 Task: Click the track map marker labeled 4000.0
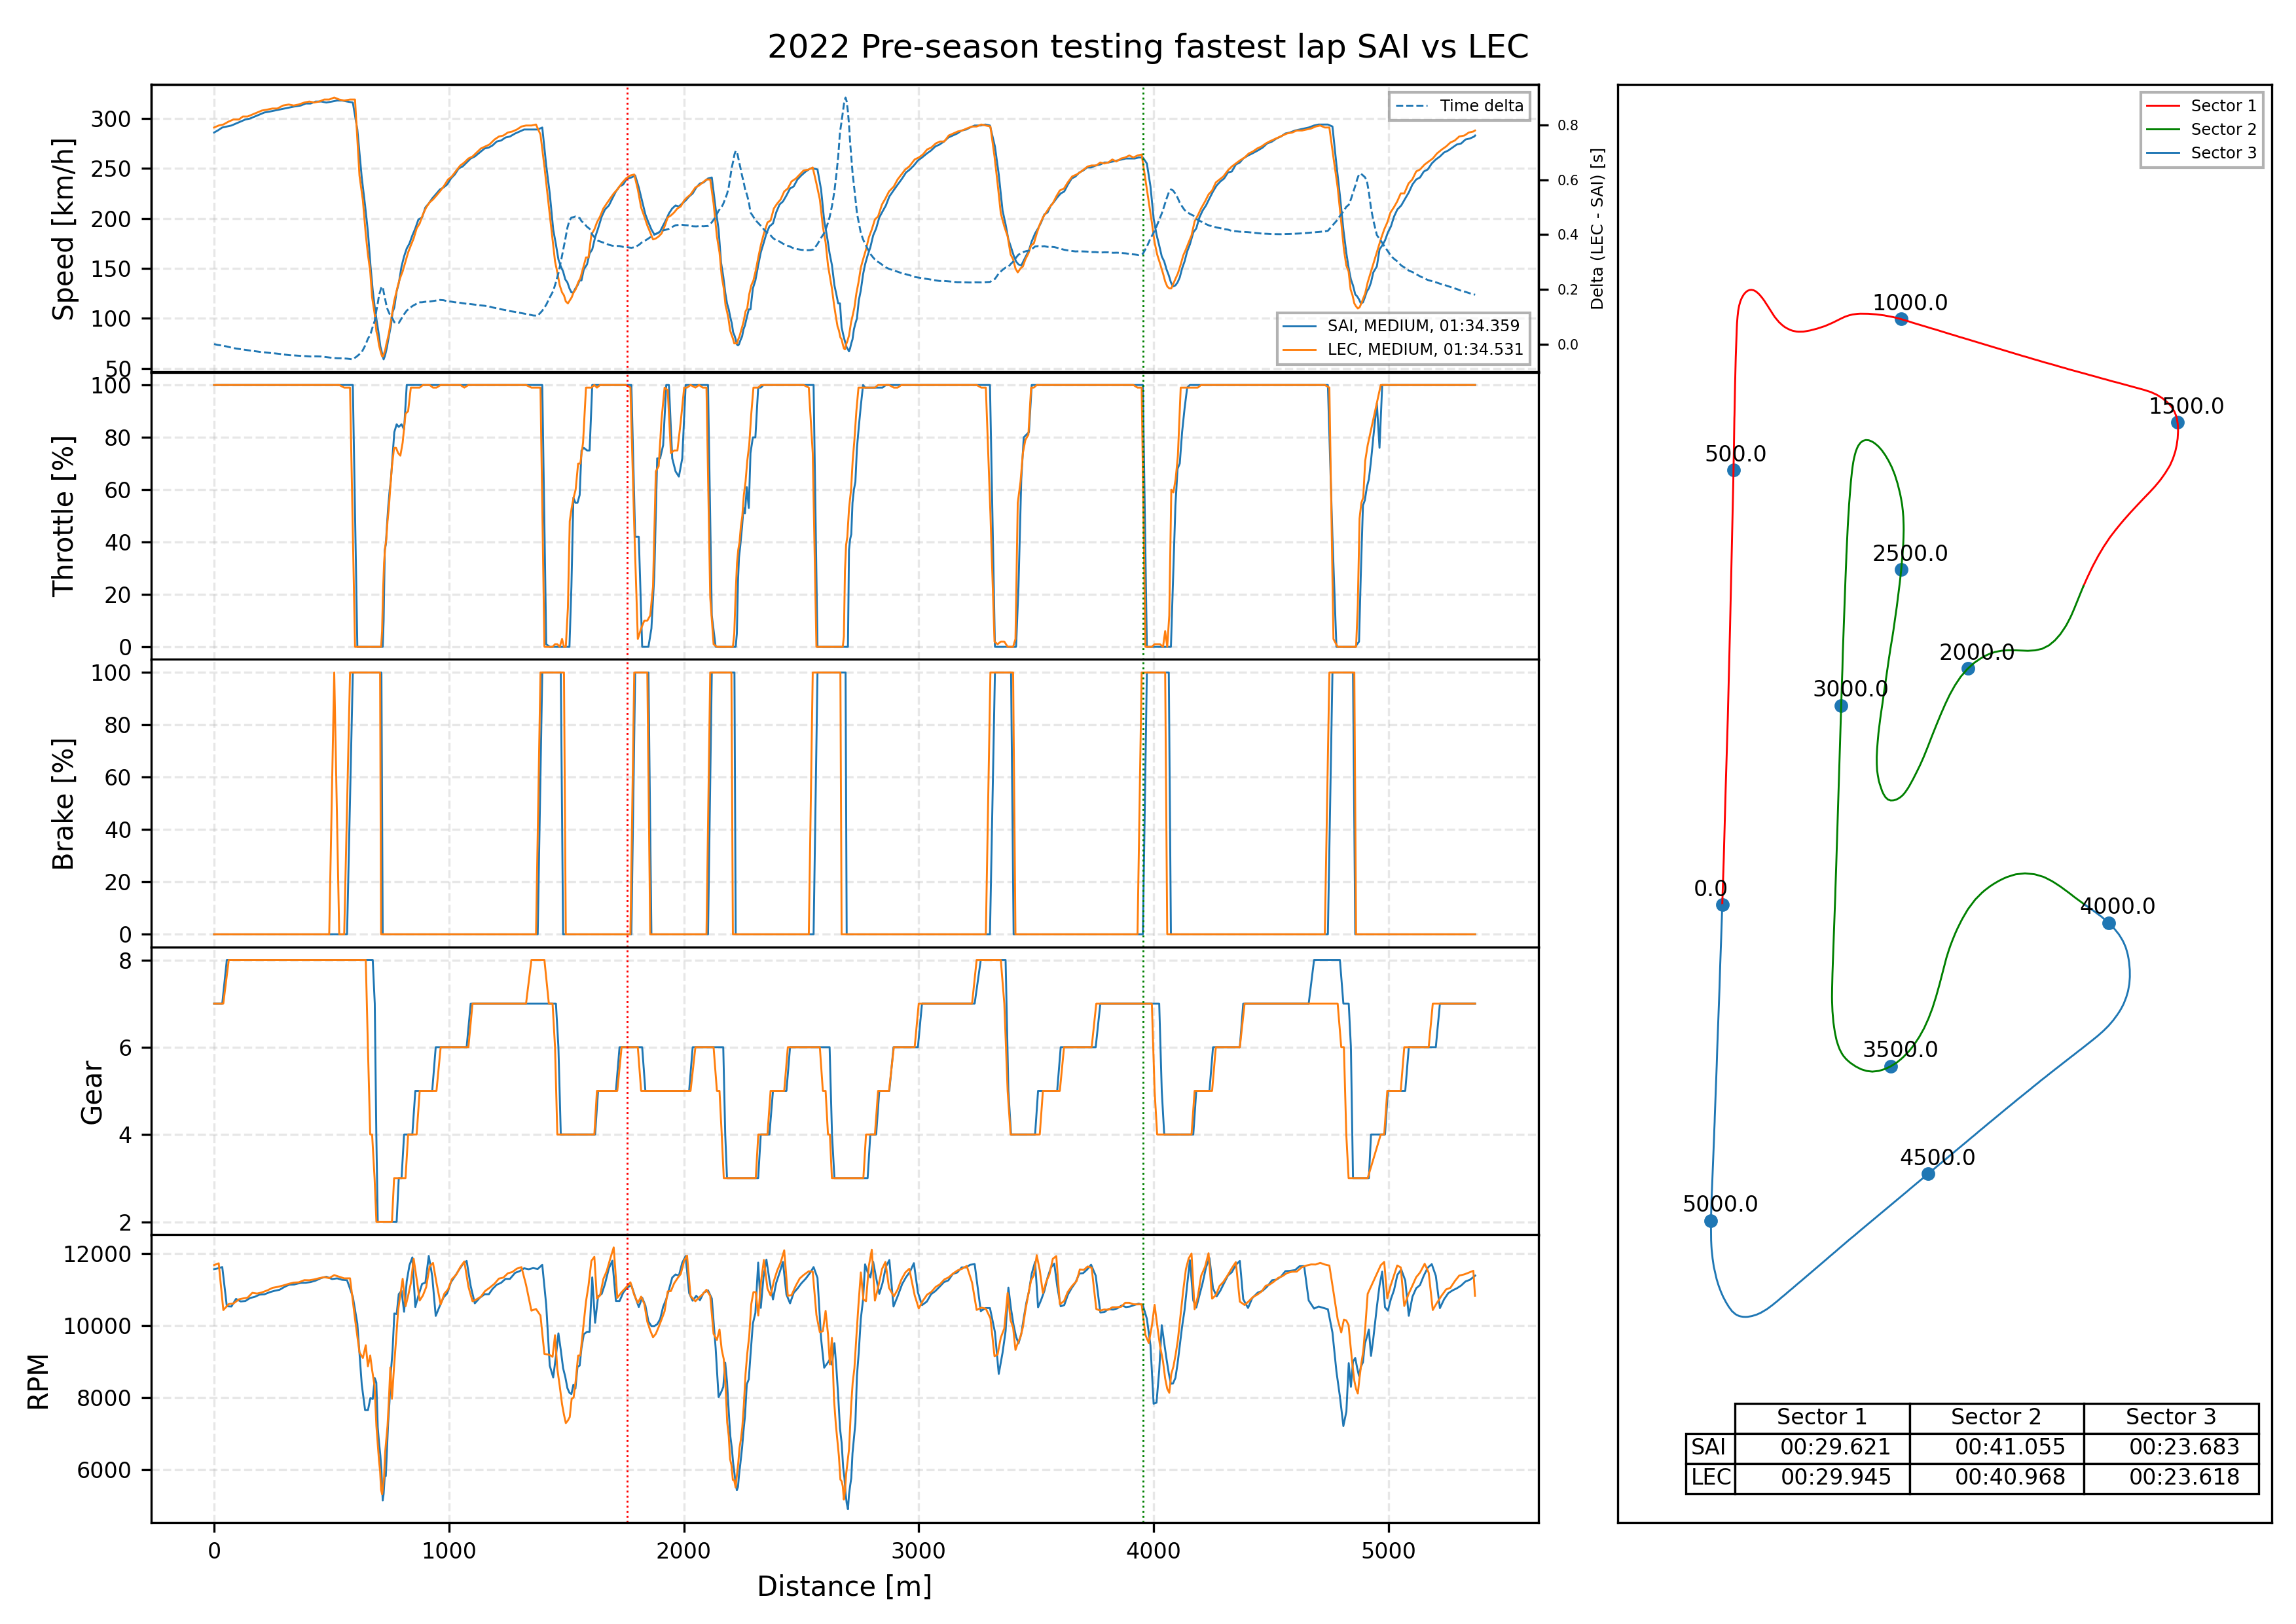tap(2109, 923)
